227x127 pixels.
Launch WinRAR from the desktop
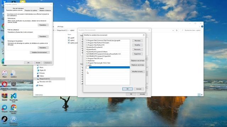click(4, 96)
